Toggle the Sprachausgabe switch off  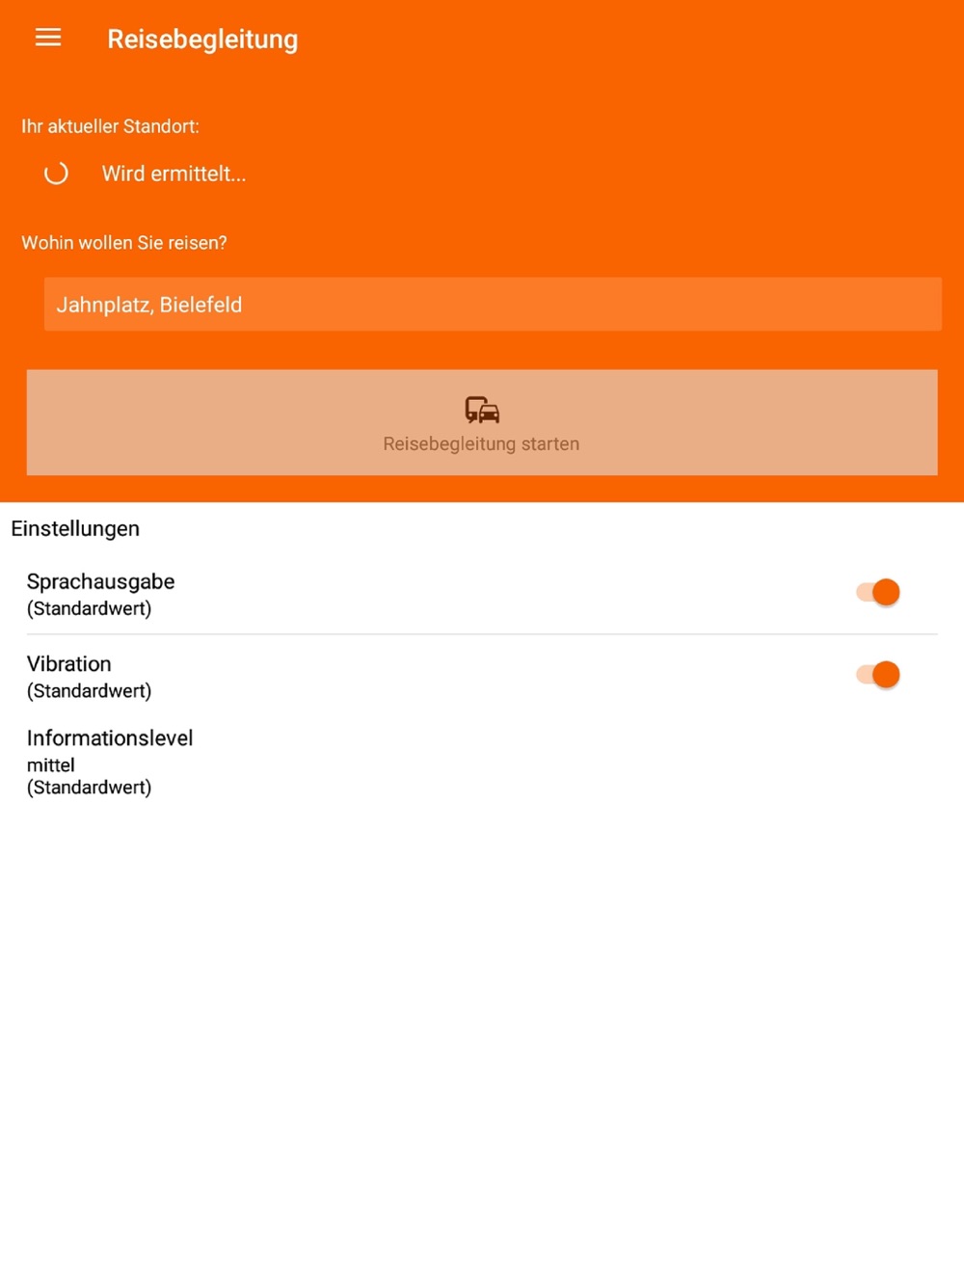(x=878, y=592)
